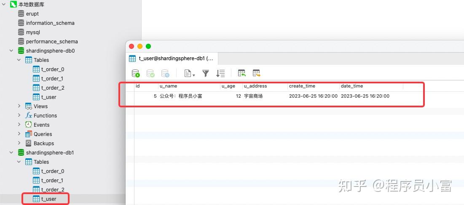Collapse Tables under shardingsphere-db0
The width and height of the screenshot is (464, 205).
tap(19, 60)
